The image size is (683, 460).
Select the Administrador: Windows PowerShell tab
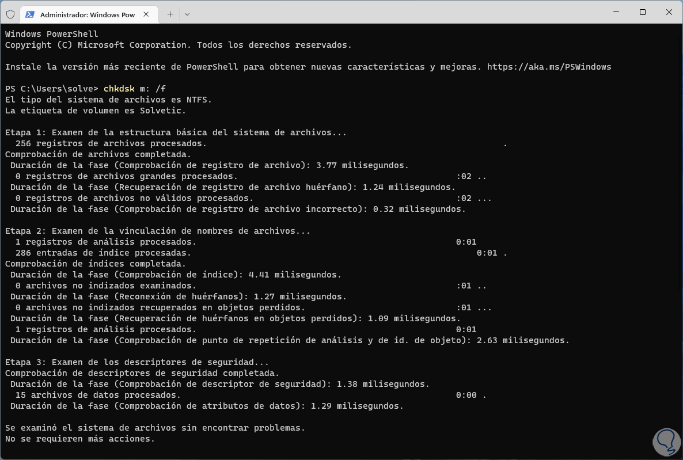coord(88,14)
